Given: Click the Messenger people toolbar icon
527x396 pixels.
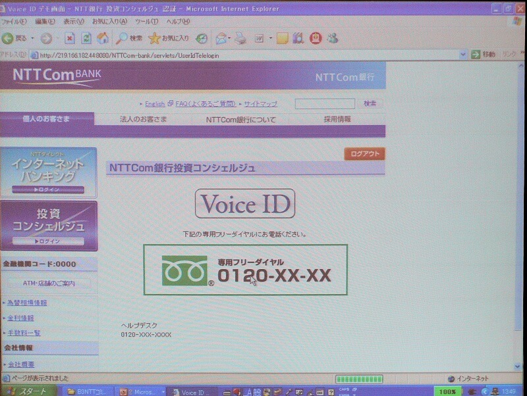Looking at the screenshot, I should (333, 38).
